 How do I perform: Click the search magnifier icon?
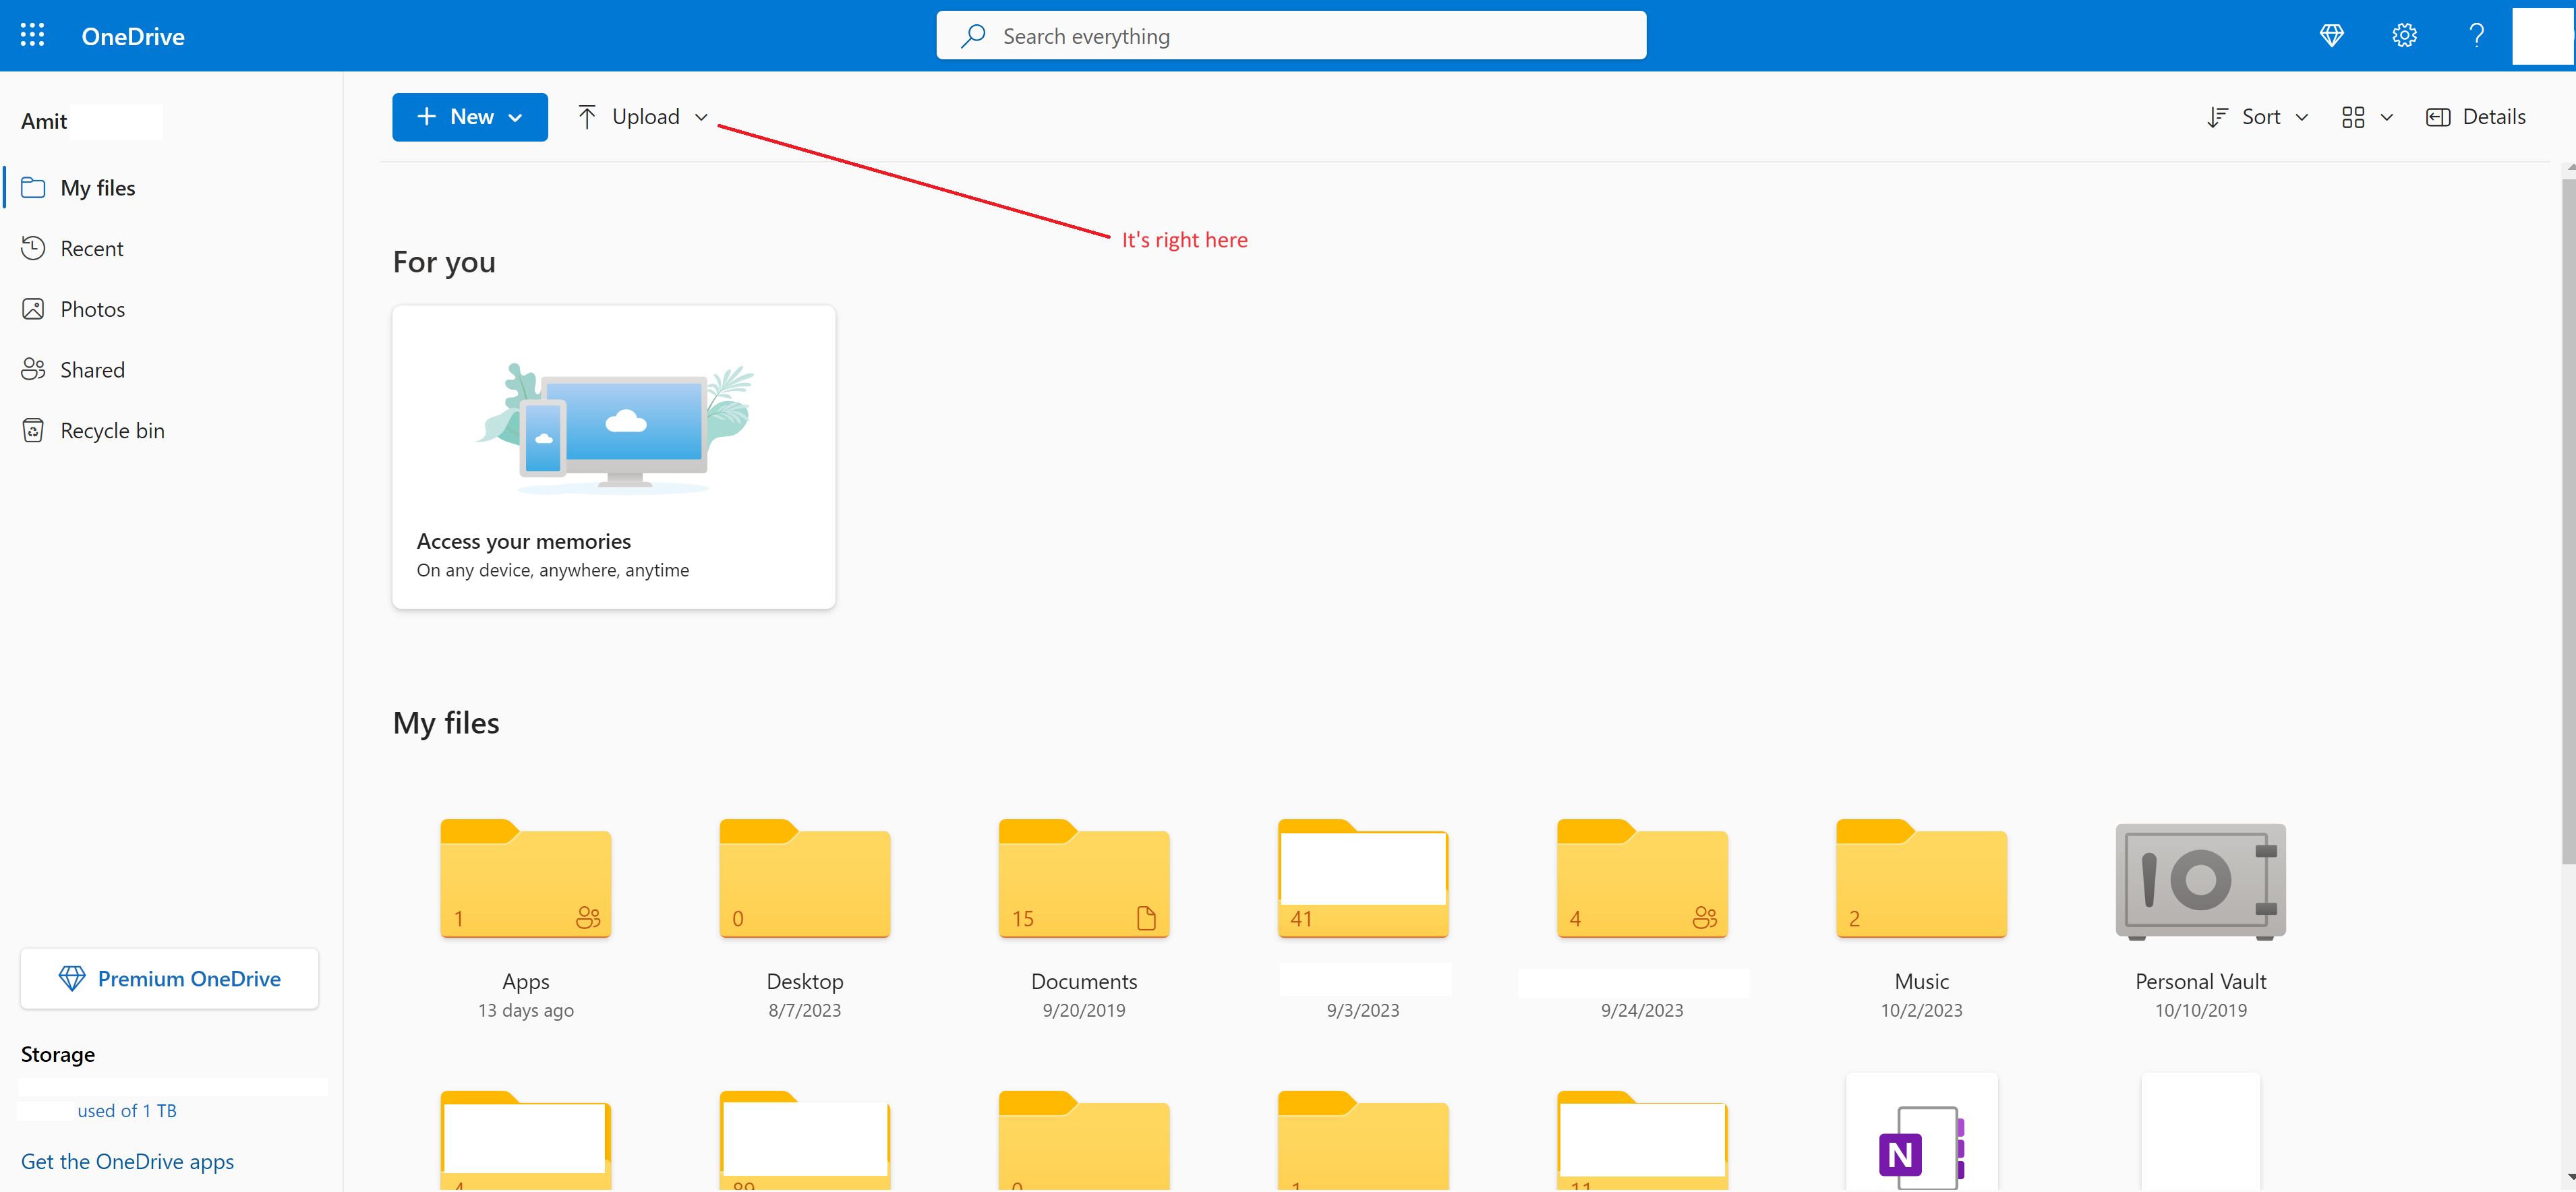pyautogui.click(x=973, y=36)
